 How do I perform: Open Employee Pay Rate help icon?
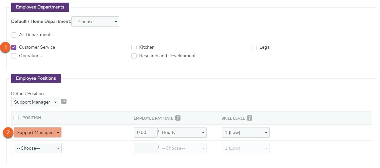coord(178,118)
